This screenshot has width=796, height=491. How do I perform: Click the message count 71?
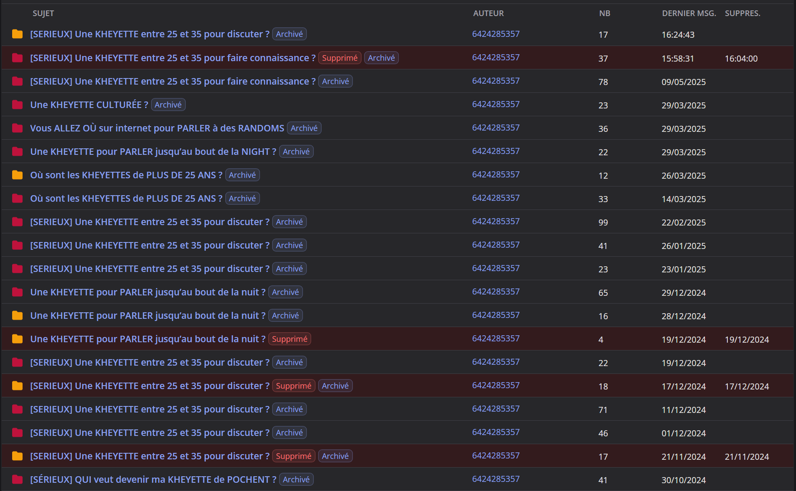603,410
